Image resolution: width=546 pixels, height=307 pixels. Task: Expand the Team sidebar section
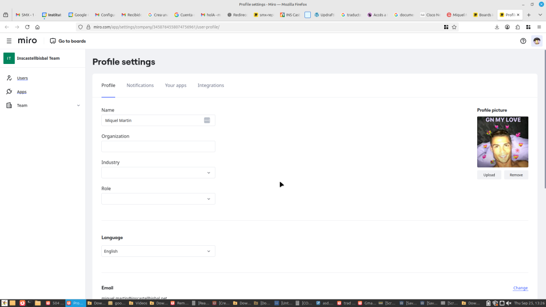click(x=78, y=106)
